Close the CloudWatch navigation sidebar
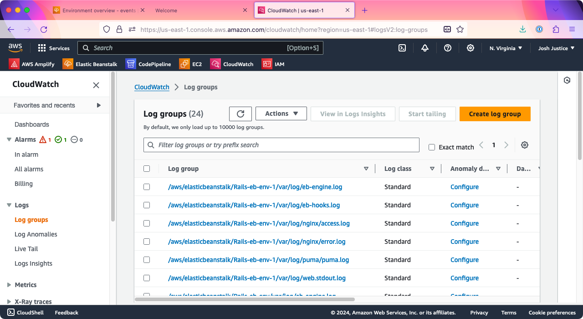Image resolution: width=583 pixels, height=319 pixels. pyautogui.click(x=96, y=85)
